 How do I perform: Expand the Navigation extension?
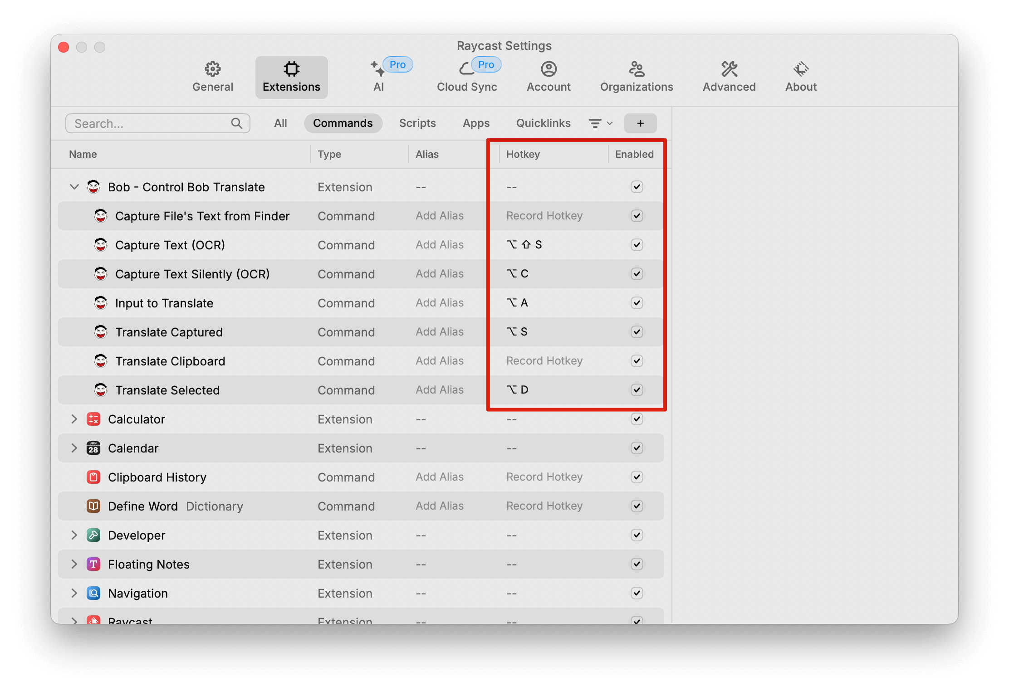pos(74,593)
